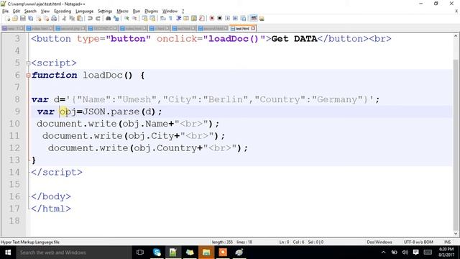Open the Plugins menu
The image size is (460, 259).
[151, 12]
